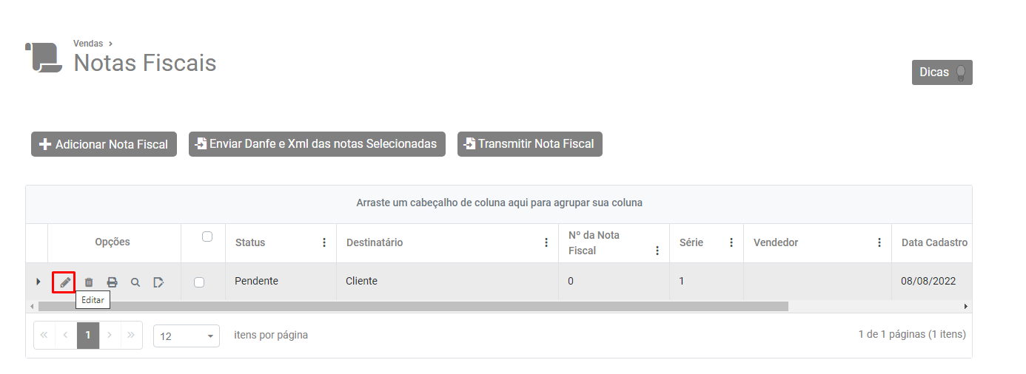Click the horizontal scrollbar right arrow

click(x=965, y=306)
